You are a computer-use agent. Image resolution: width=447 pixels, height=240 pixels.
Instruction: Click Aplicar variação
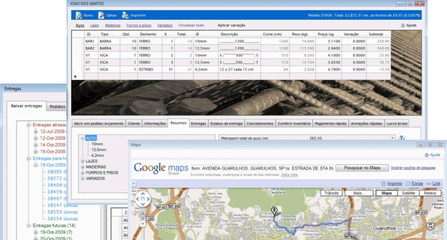click(x=231, y=25)
